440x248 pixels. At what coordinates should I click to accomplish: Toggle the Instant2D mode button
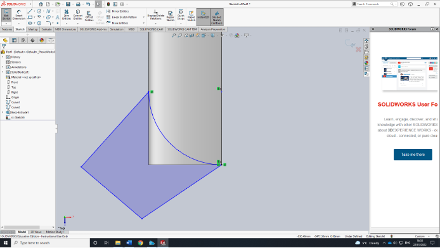(x=203, y=15)
